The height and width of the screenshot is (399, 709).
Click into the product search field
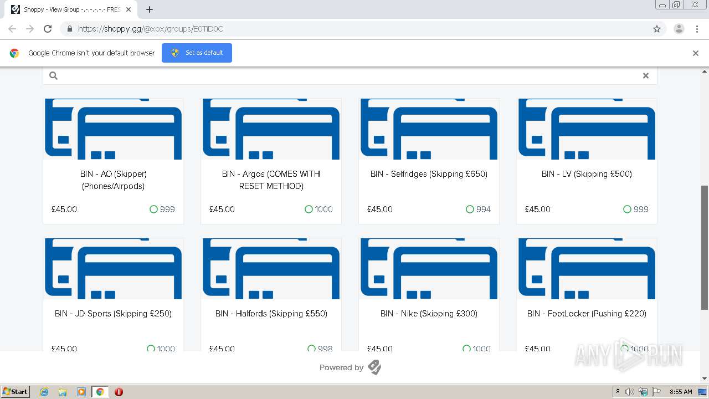click(x=350, y=76)
